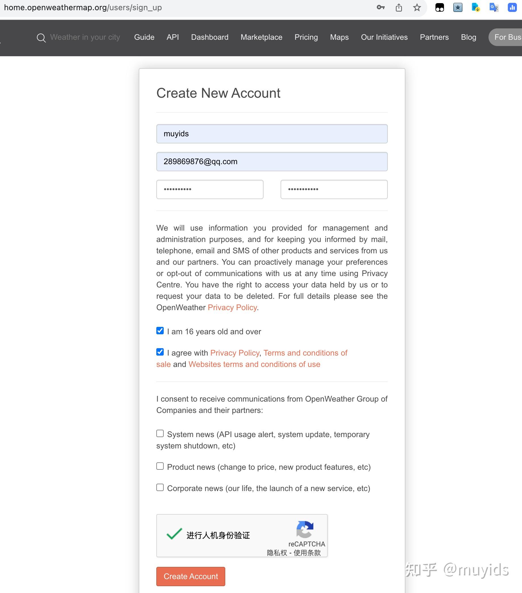Open the blue bar chart extension

(512, 7)
